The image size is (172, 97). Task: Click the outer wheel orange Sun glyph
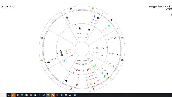91,84
